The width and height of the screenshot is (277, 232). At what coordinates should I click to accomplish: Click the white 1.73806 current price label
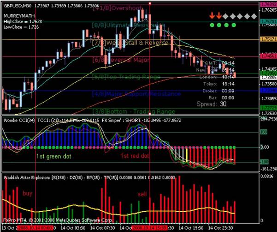(x=269, y=77)
